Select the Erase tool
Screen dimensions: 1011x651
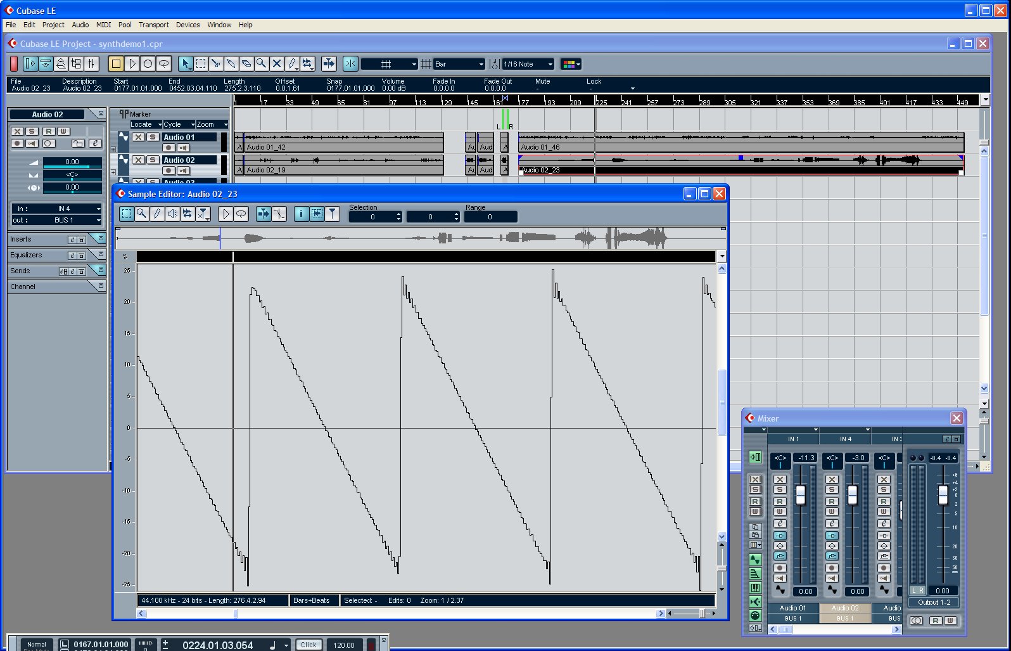pyautogui.click(x=246, y=64)
